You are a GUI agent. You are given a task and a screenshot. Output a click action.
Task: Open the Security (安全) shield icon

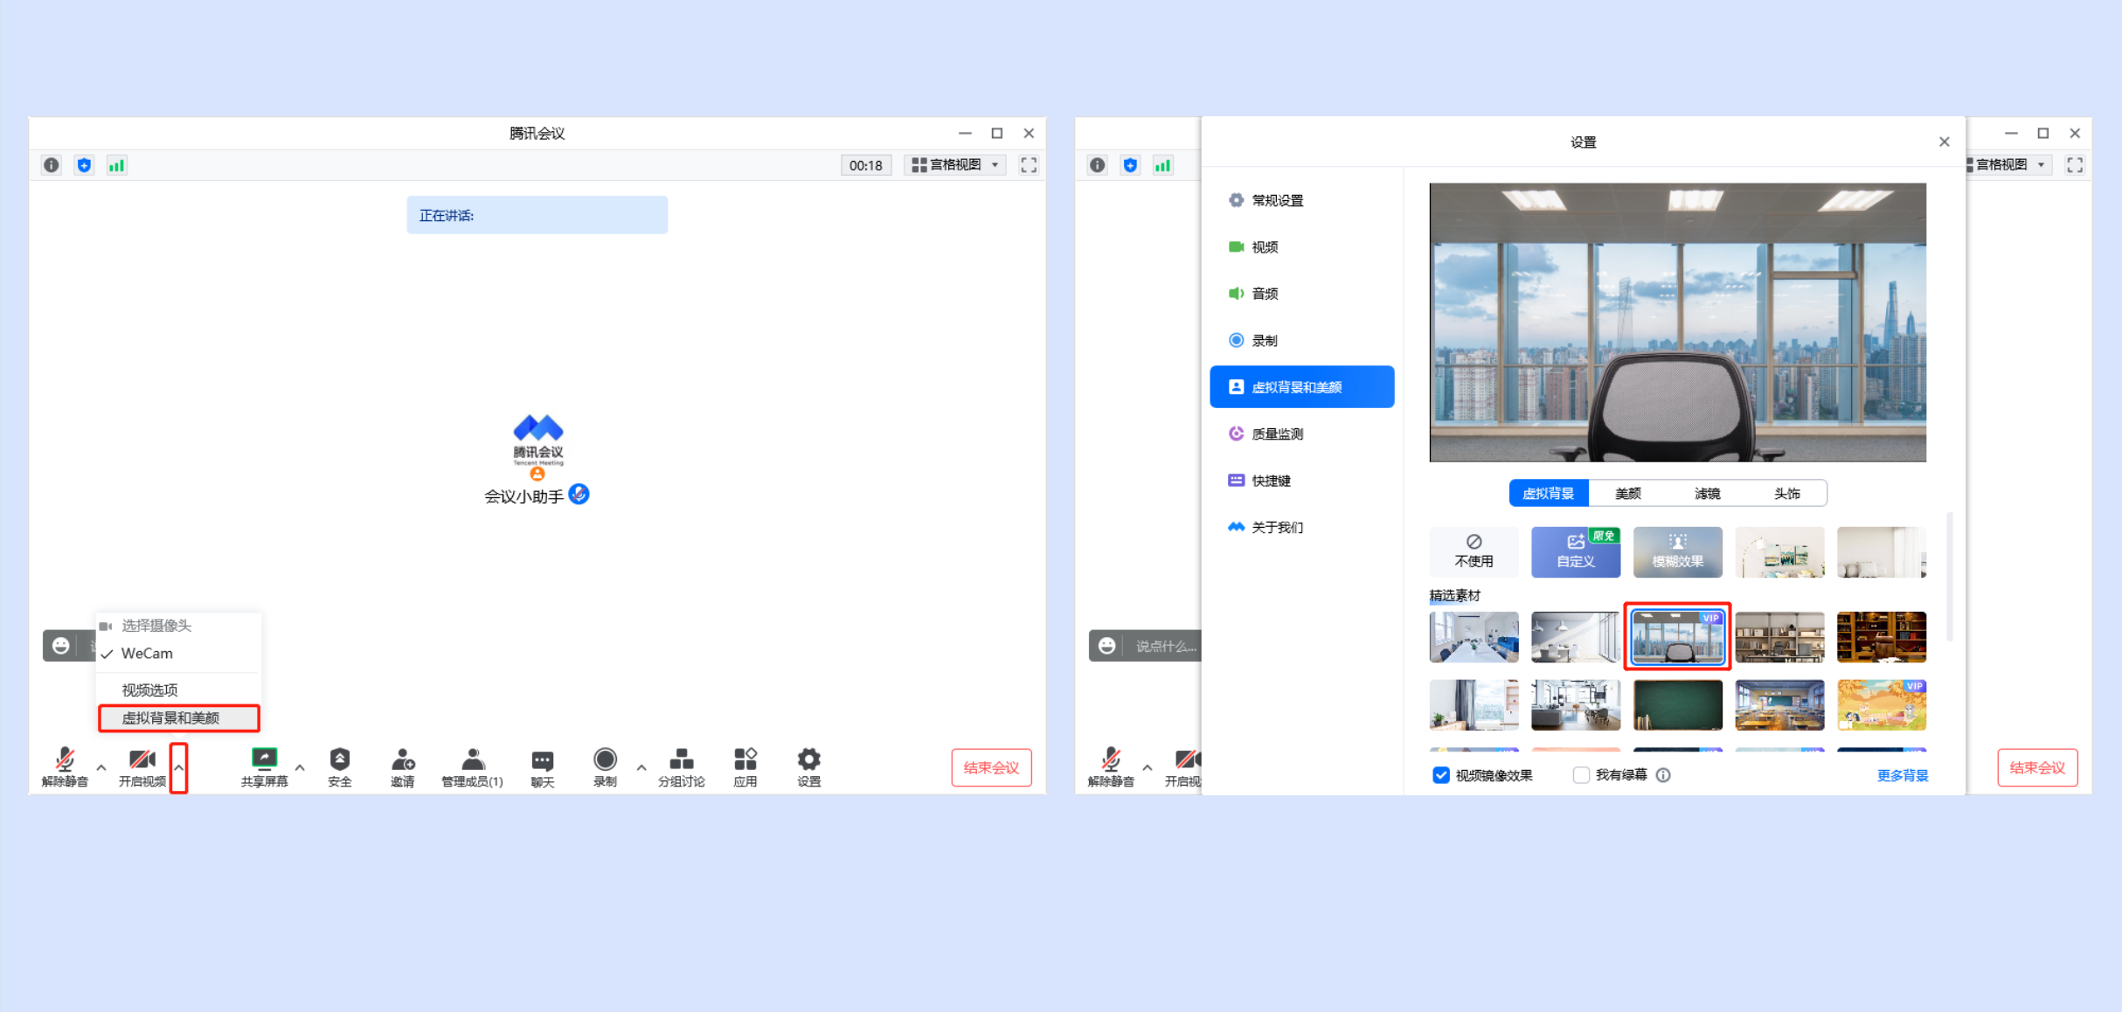[340, 759]
